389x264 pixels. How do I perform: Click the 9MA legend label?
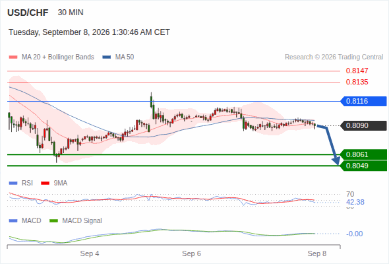(61, 183)
